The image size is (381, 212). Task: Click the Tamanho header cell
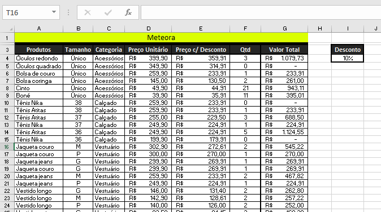78,50
